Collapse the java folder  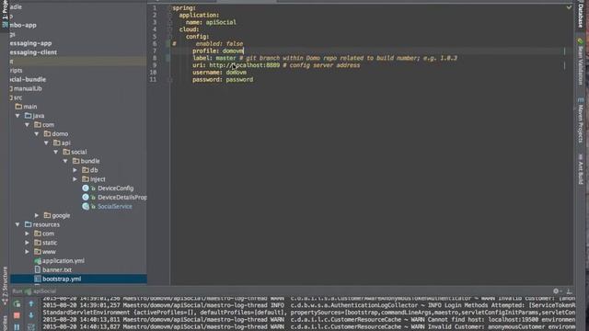[17, 116]
